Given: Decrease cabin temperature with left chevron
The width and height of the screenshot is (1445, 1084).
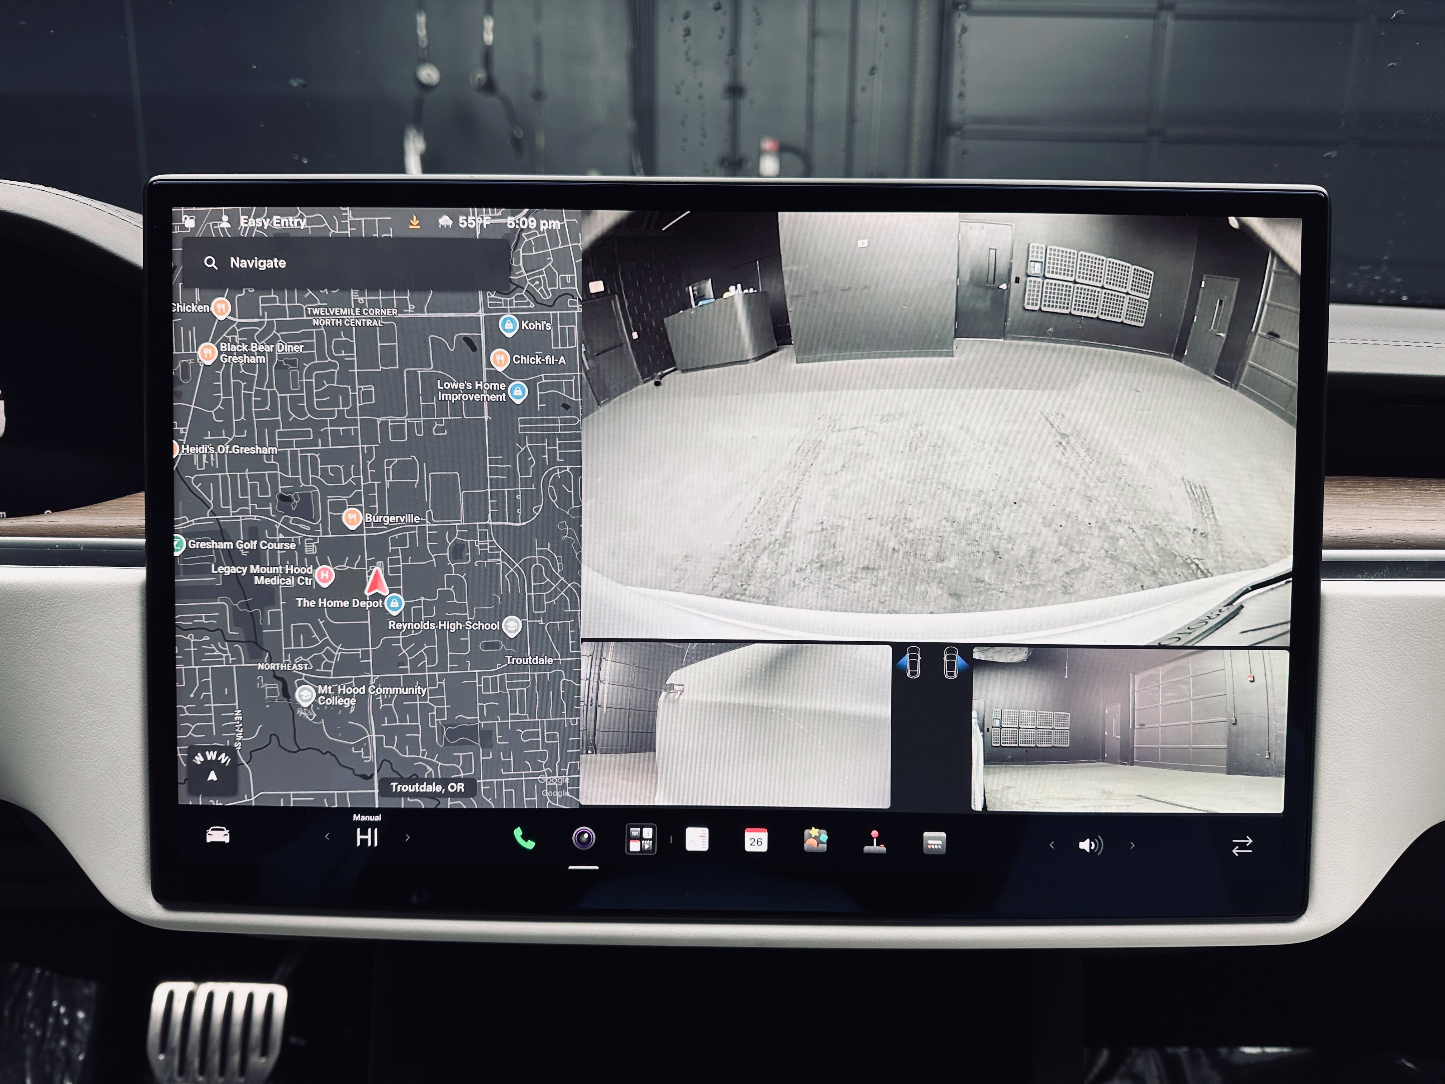Looking at the screenshot, I should (327, 836).
